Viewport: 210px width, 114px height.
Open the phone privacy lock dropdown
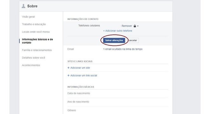pyautogui.click(x=136, y=26)
